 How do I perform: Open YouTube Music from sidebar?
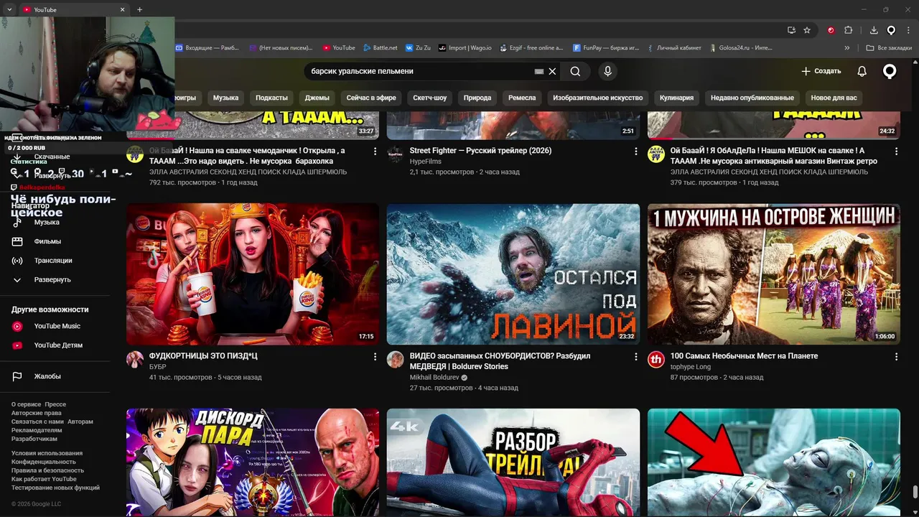point(57,326)
